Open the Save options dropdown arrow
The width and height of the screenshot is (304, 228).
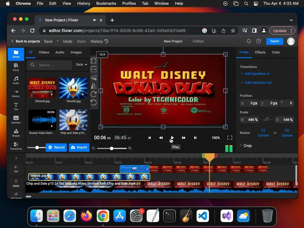[58, 41]
